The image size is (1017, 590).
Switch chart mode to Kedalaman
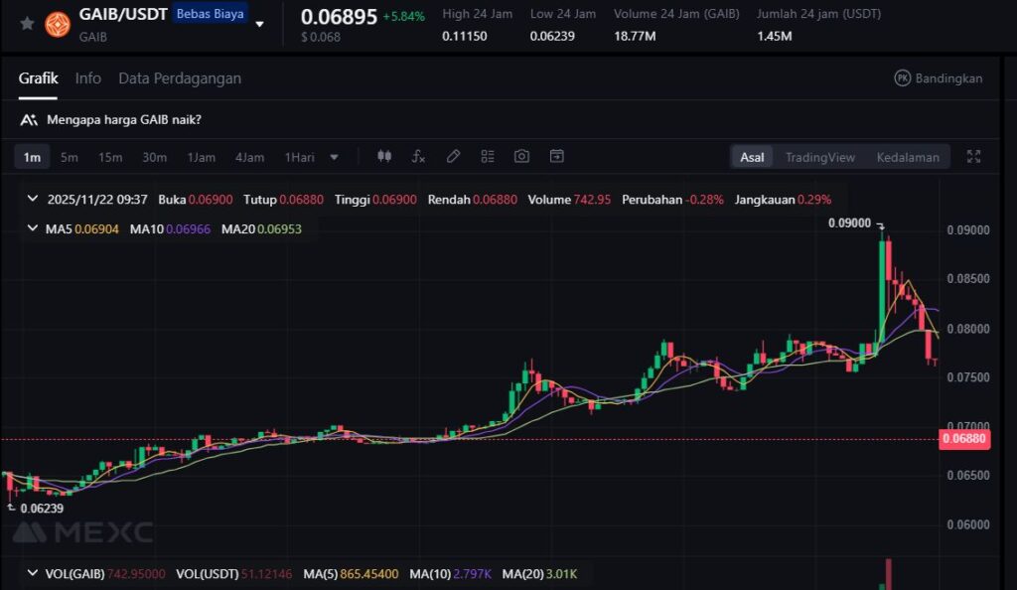(x=907, y=157)
